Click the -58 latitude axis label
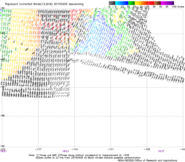The height and width of the screenshot is (162, 185). 2,116
